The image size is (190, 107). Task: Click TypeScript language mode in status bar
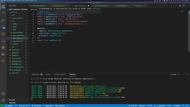tap(161, 106)
